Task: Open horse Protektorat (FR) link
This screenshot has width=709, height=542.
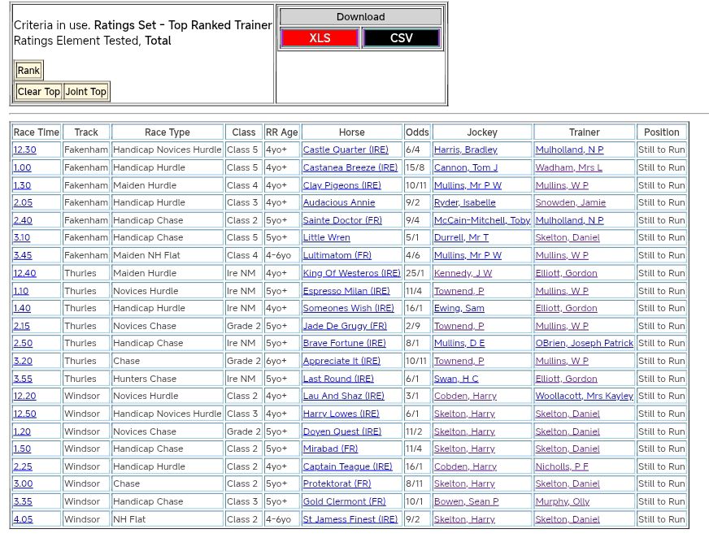Action: [x=337, y=484]
